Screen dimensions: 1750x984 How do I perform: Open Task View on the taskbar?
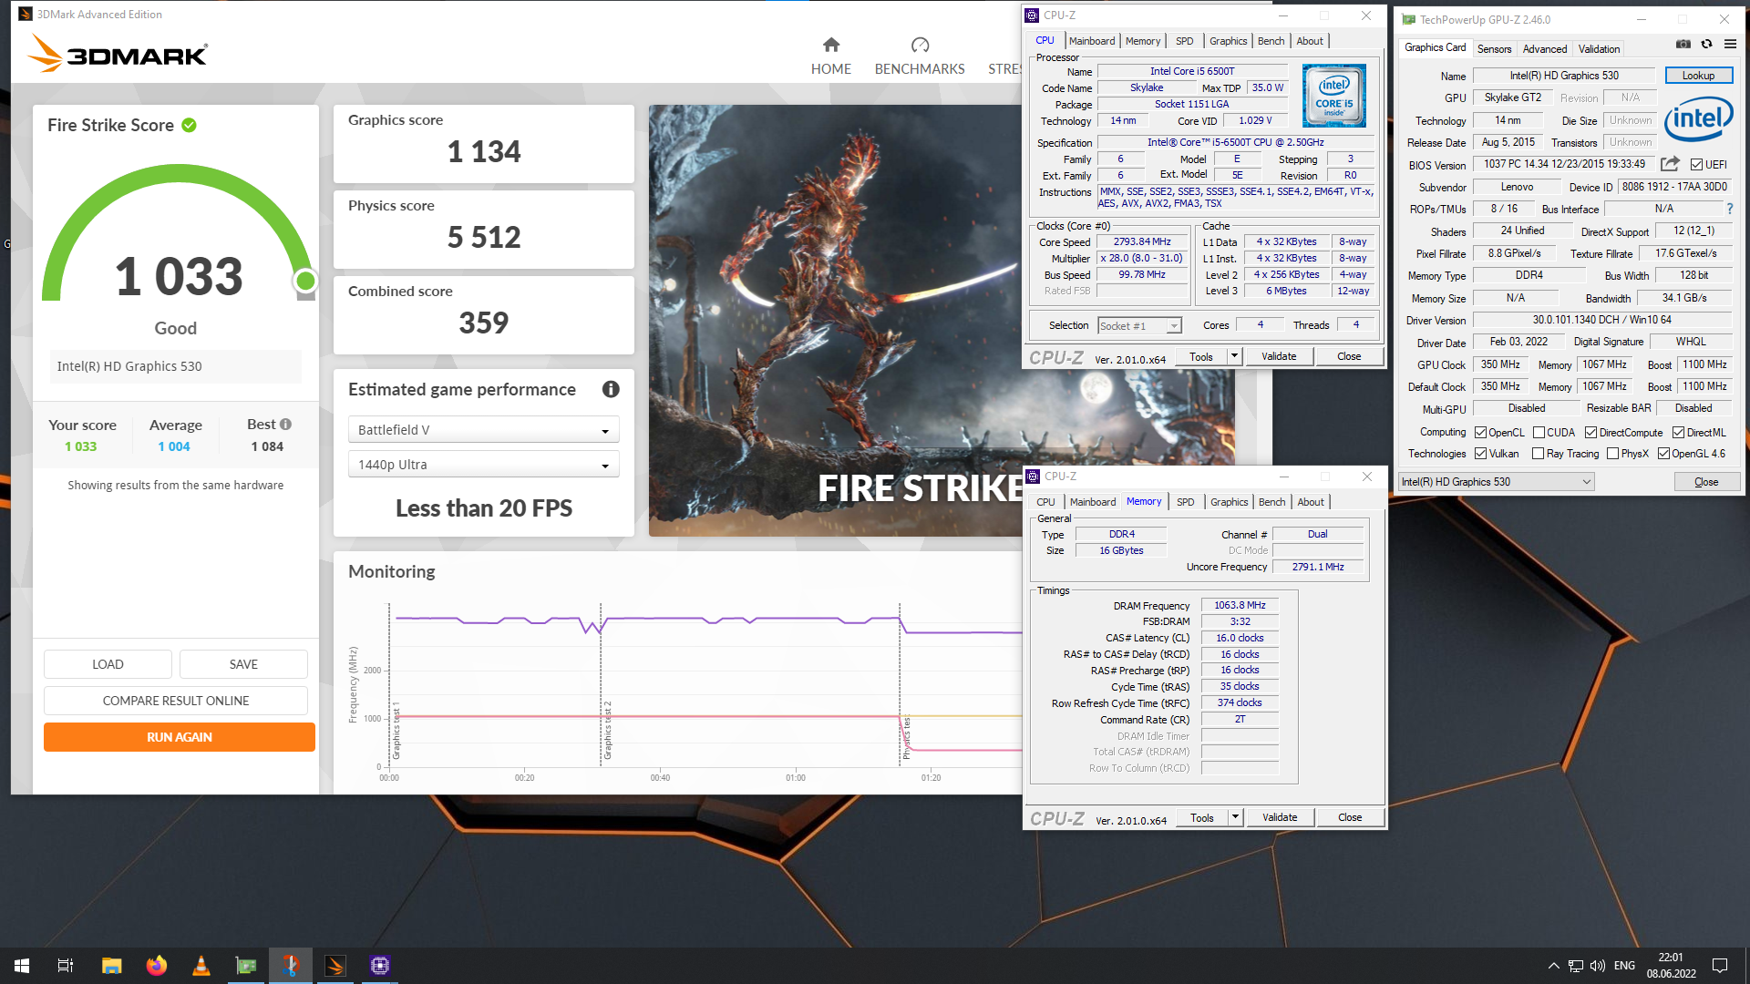(x=66, y=966)
